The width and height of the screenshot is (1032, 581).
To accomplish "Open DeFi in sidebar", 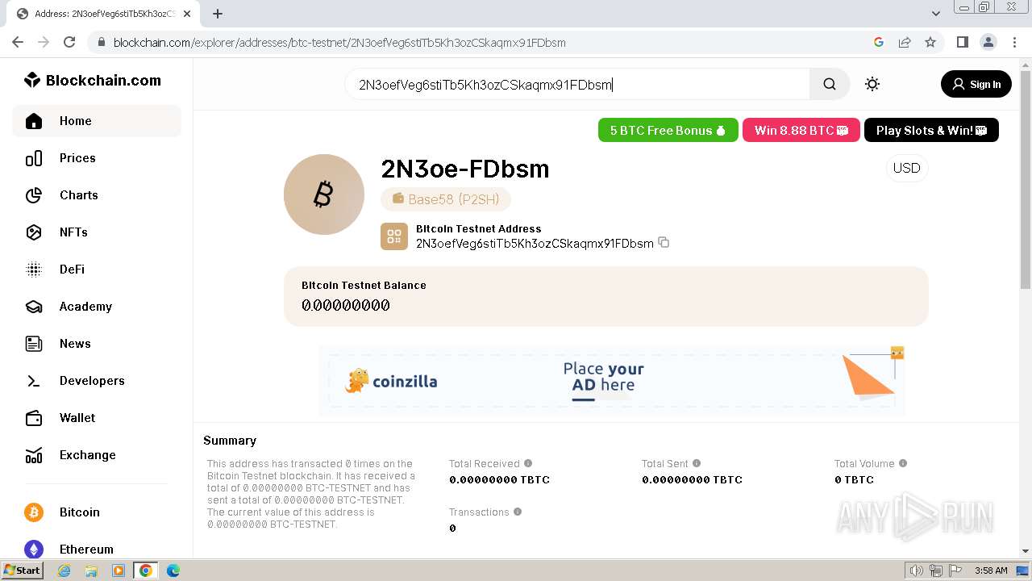I will point(97,270).
